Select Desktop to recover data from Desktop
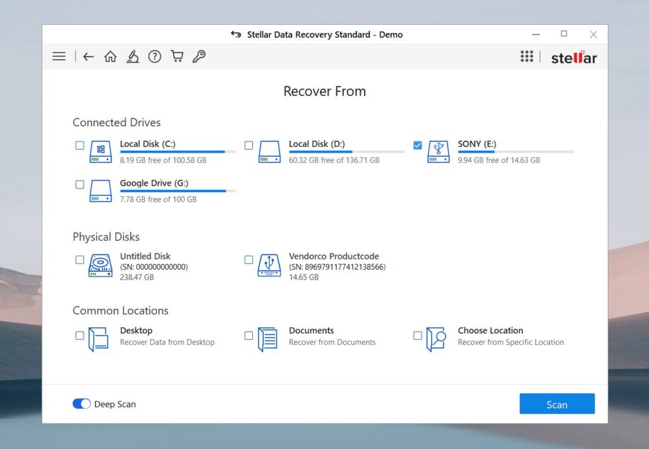This screenshot has height=449, width=649. [x=79, y=335]
